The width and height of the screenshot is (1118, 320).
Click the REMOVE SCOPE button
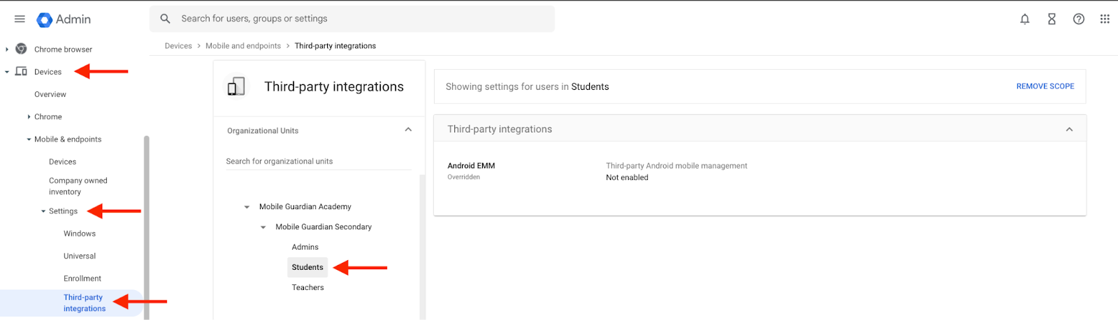coord(1045,86)
